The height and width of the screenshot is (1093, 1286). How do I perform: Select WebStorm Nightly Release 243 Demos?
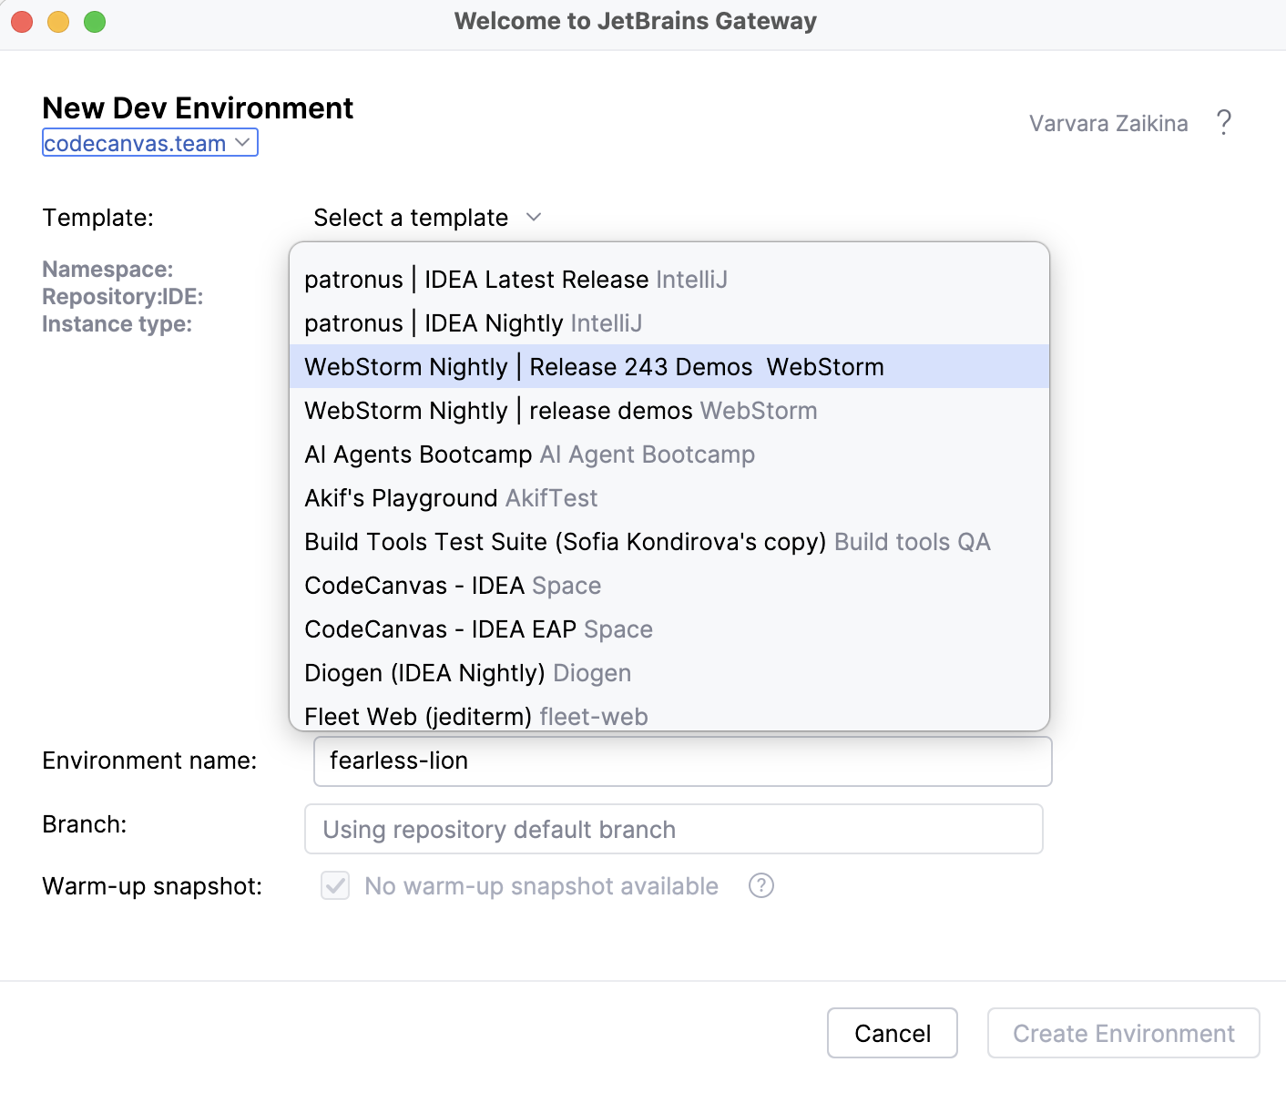669,367
